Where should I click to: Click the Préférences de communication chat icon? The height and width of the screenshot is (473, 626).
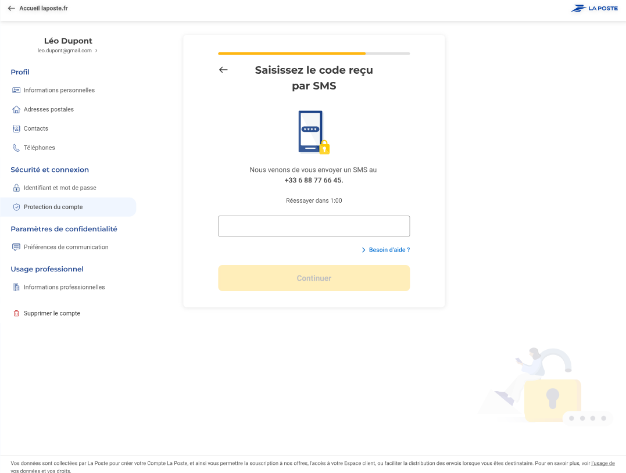(x=16, y=247)
